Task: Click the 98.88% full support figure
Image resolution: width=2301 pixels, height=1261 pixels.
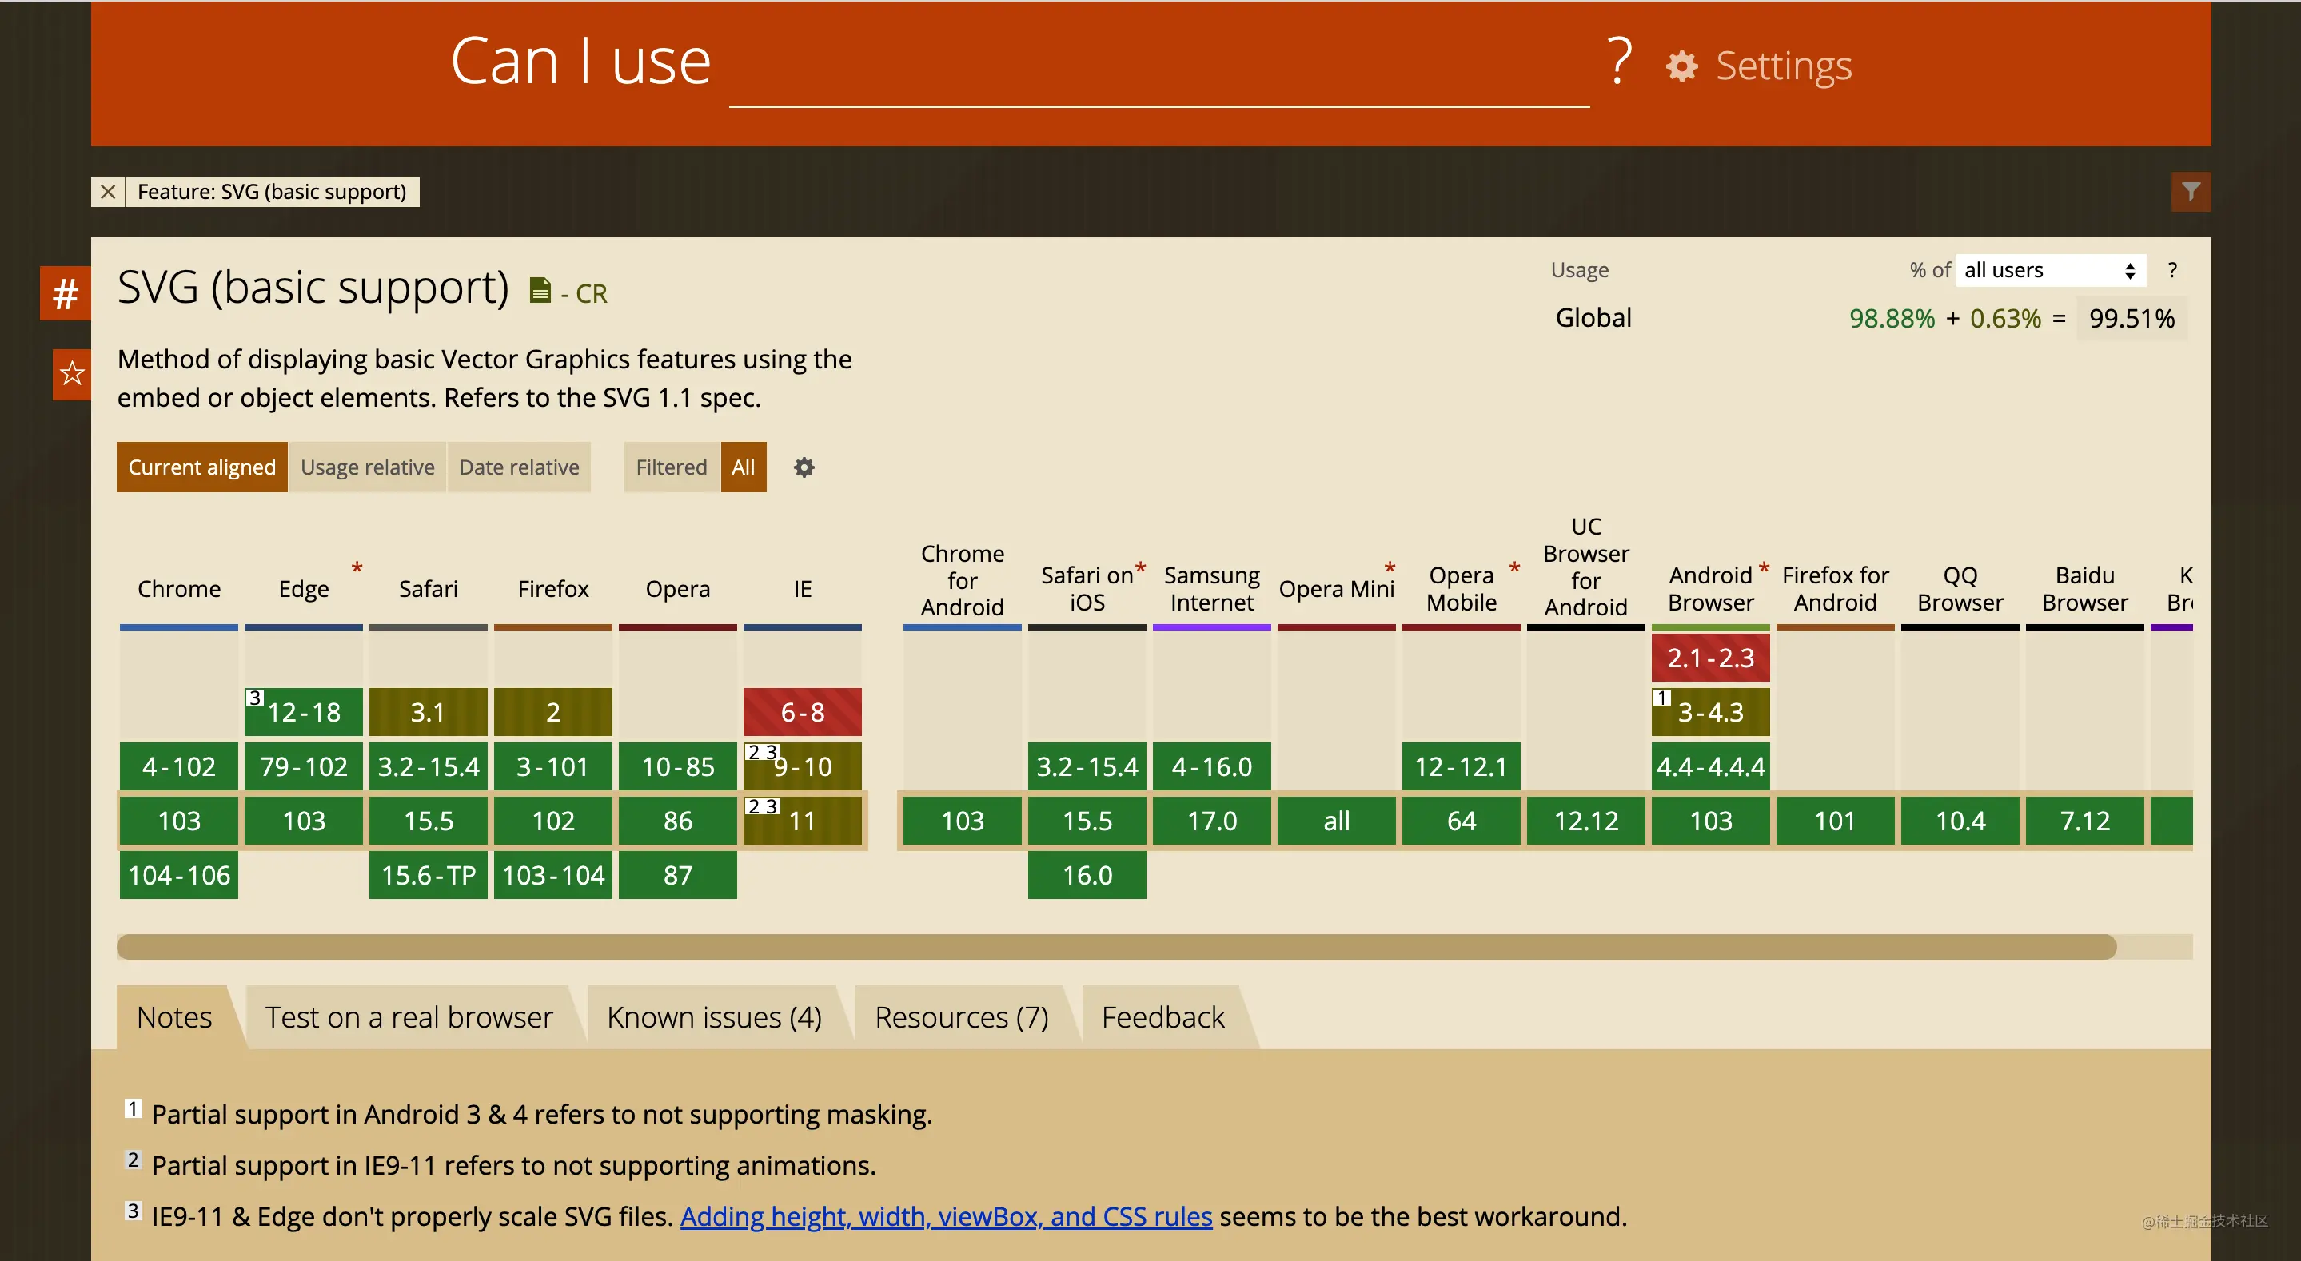Action: [x=1892, y=318]
